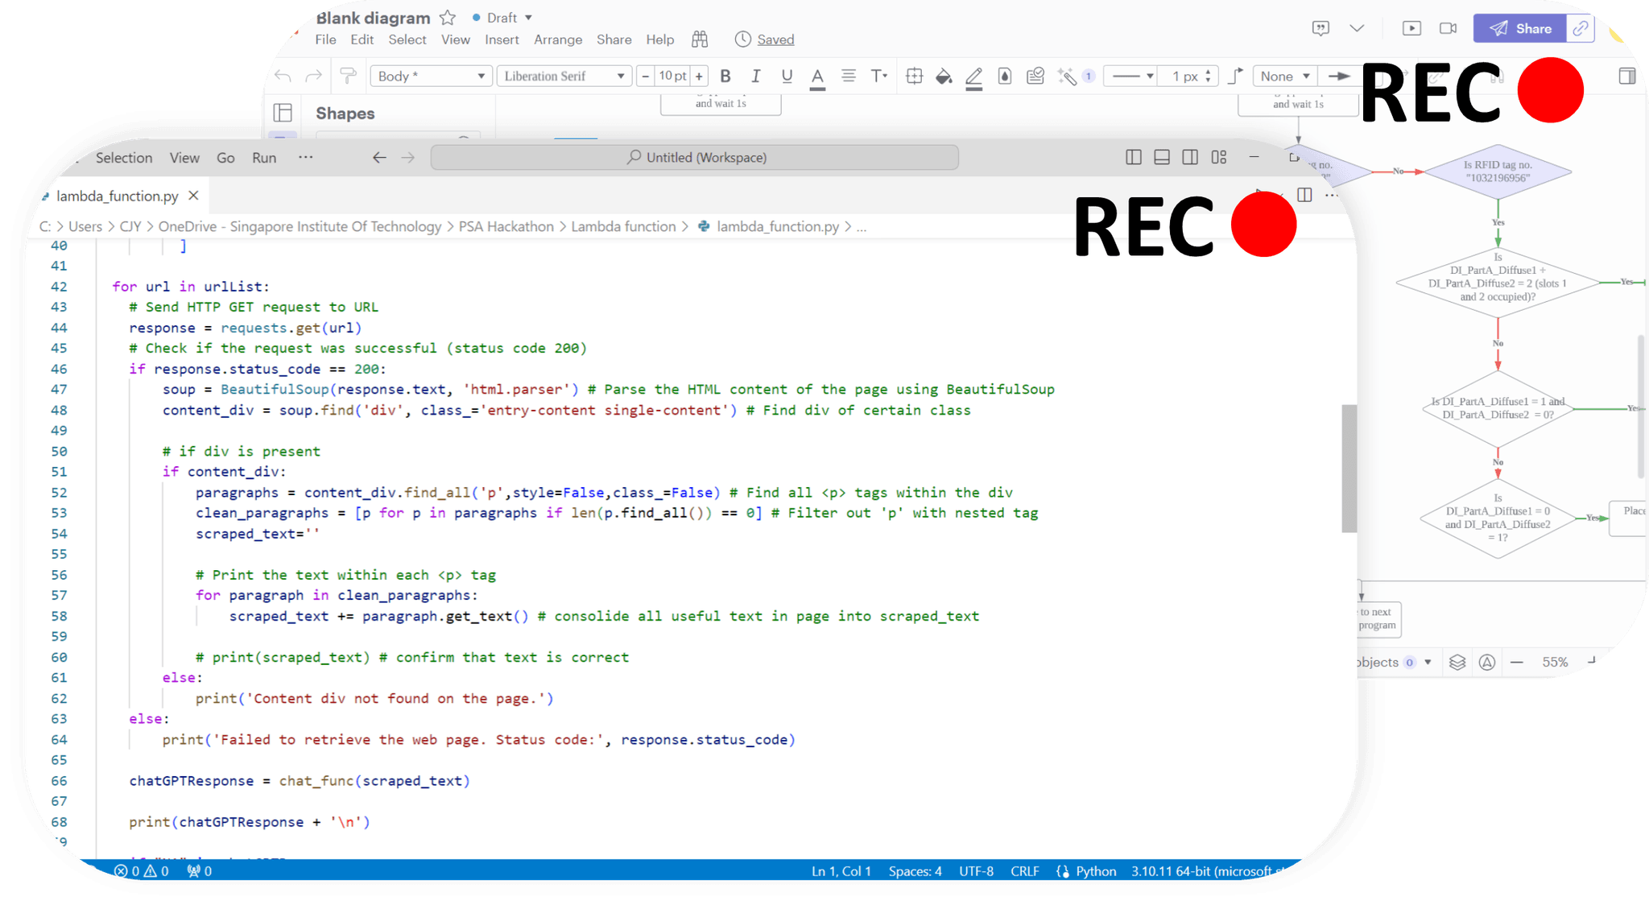Open the Run menu in editor
The image size is (1649, 905).
[x=264, y=158]
